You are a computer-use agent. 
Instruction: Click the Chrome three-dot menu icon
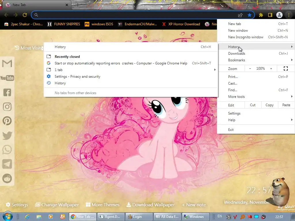289,15
